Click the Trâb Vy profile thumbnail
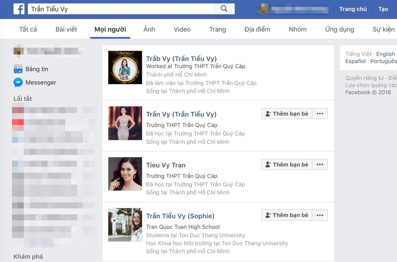Image resolution: width=397 pixels, height=262 pixels. click(125, 67)
